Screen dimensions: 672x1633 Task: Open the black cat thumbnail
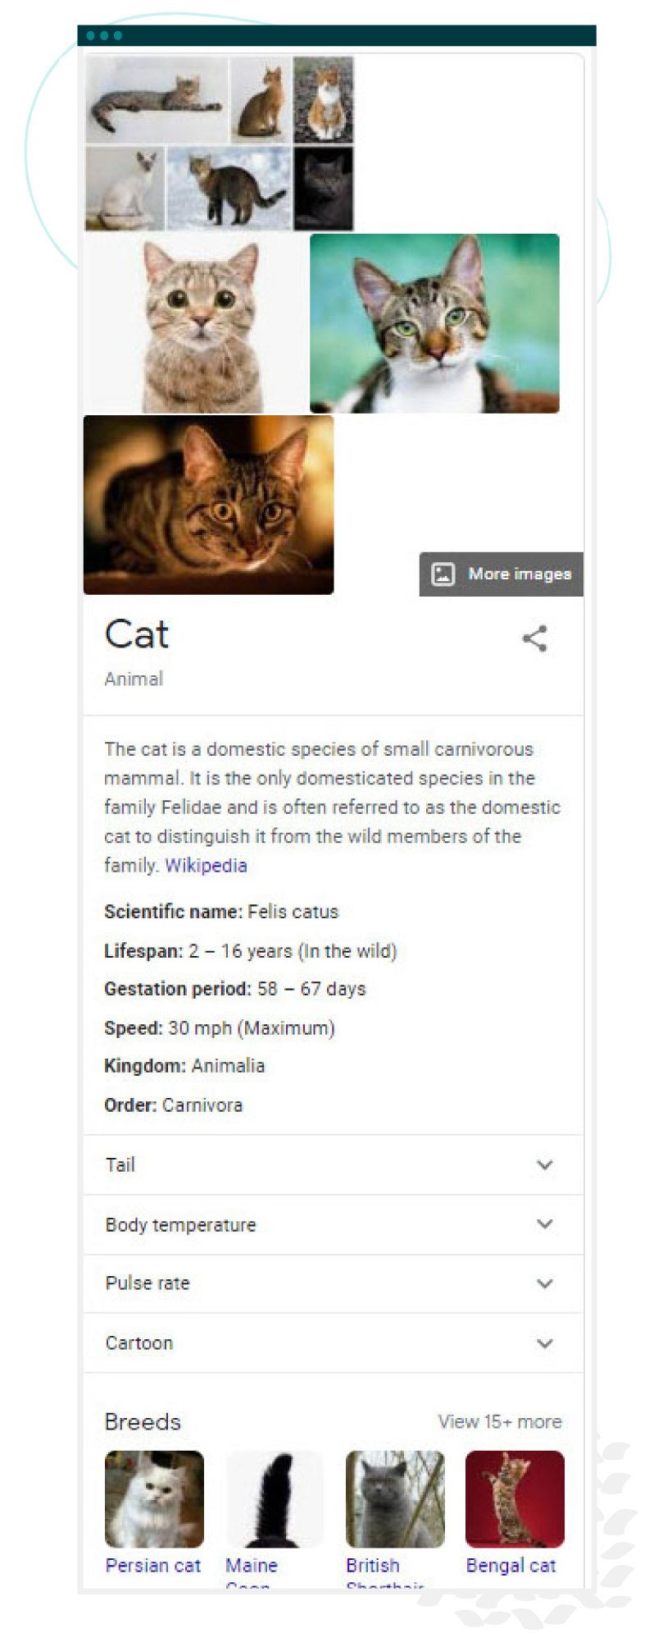[x=324, y=189]
